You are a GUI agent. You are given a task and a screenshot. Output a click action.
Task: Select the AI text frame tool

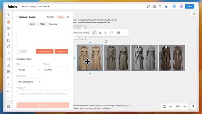tap(9, 28)
